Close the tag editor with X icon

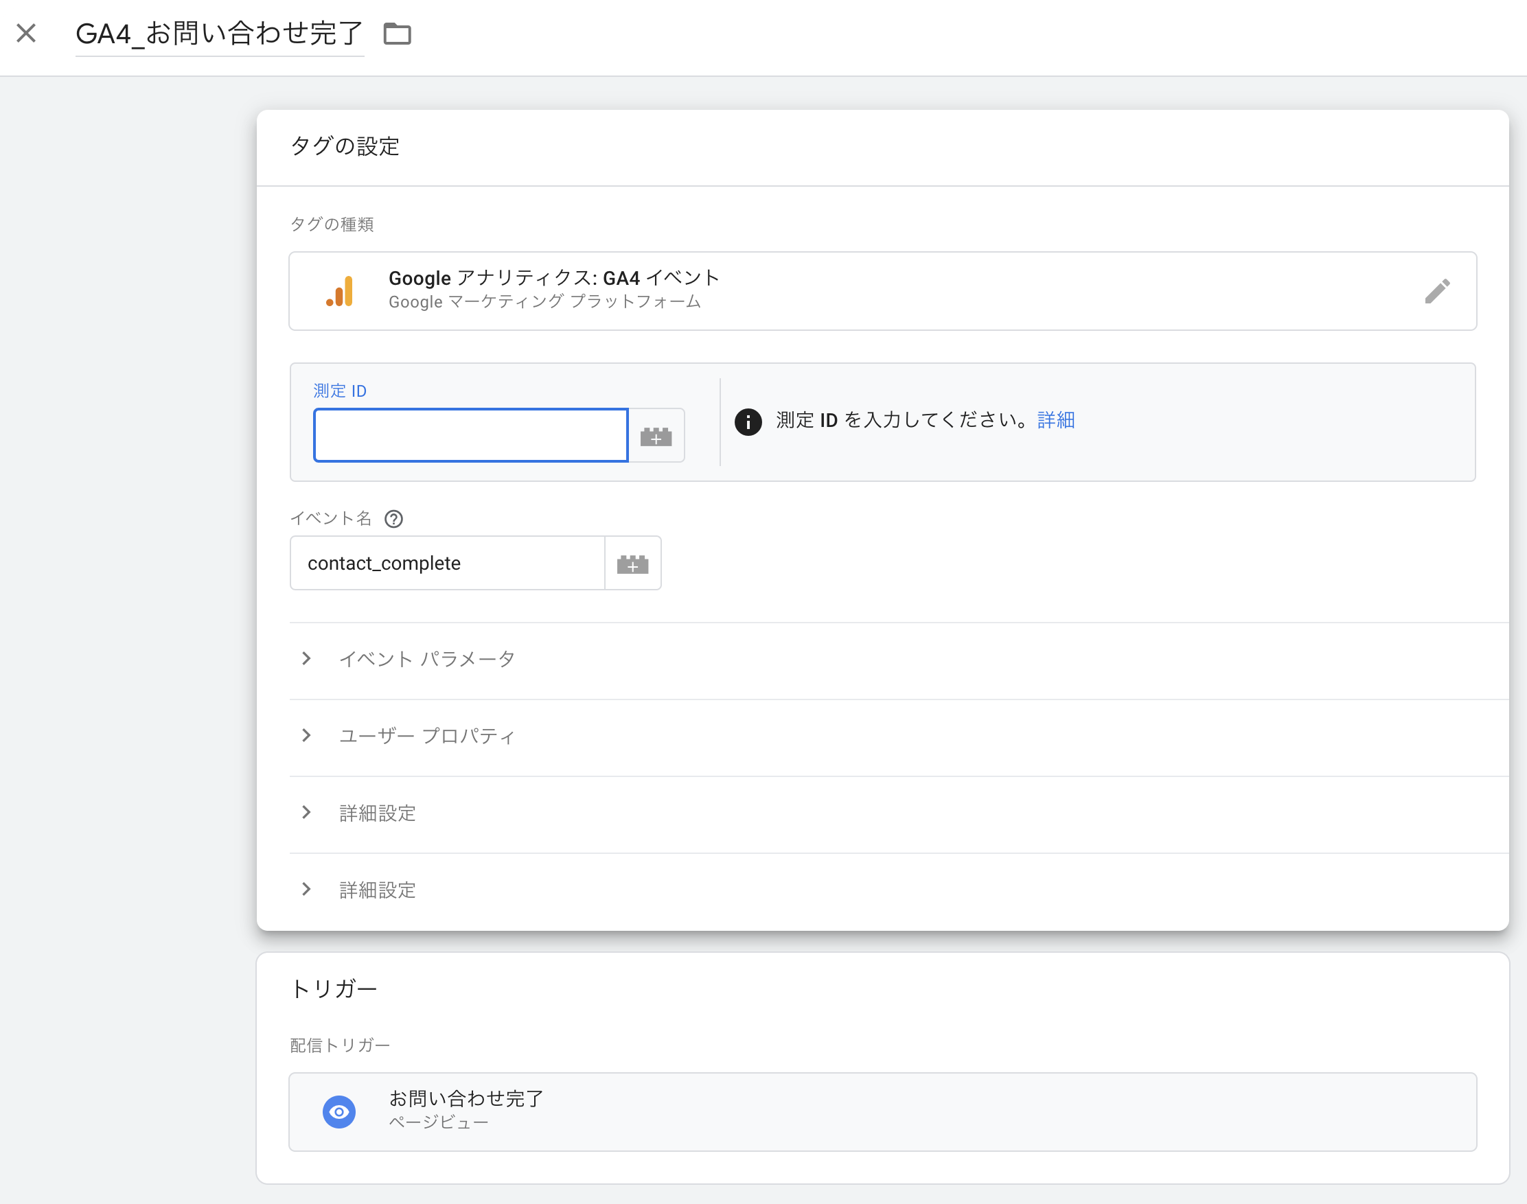26,33
